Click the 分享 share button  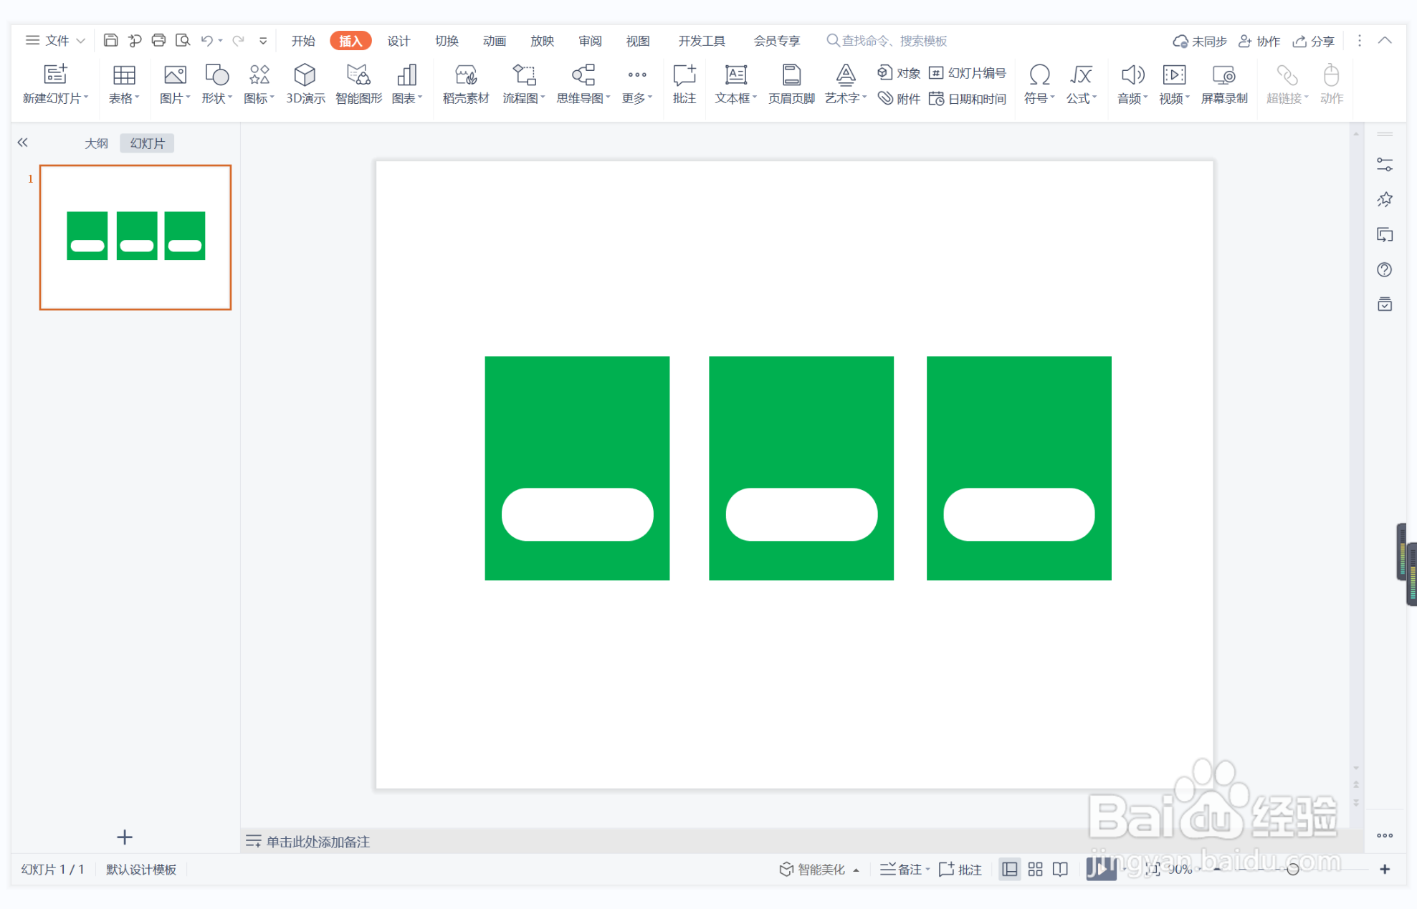pos(1313,41)
